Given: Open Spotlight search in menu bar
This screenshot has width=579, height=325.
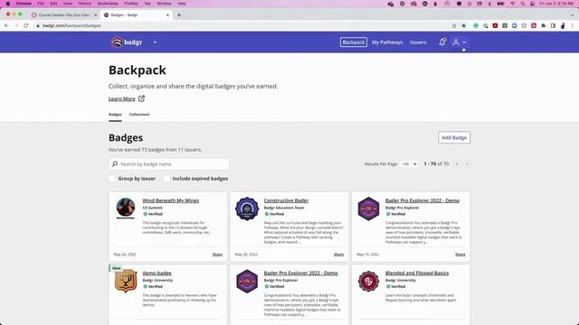Looking at the screenshot, I should coord(523,4).
